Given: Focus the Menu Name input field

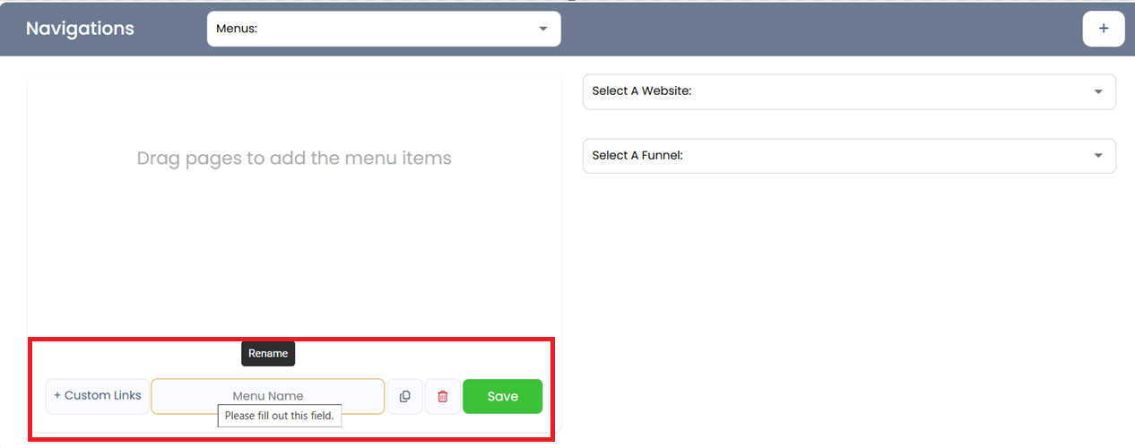Looking at the screenshot, I should [x=267, y=396].
